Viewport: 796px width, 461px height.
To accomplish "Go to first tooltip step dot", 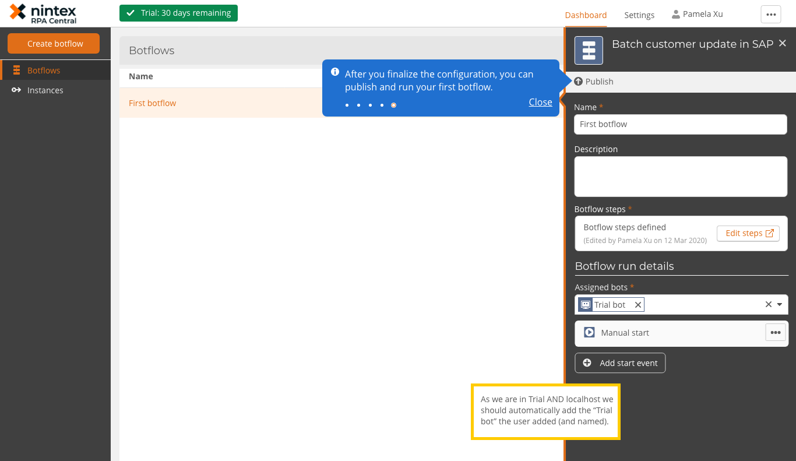I will click(x=347, y=105).
